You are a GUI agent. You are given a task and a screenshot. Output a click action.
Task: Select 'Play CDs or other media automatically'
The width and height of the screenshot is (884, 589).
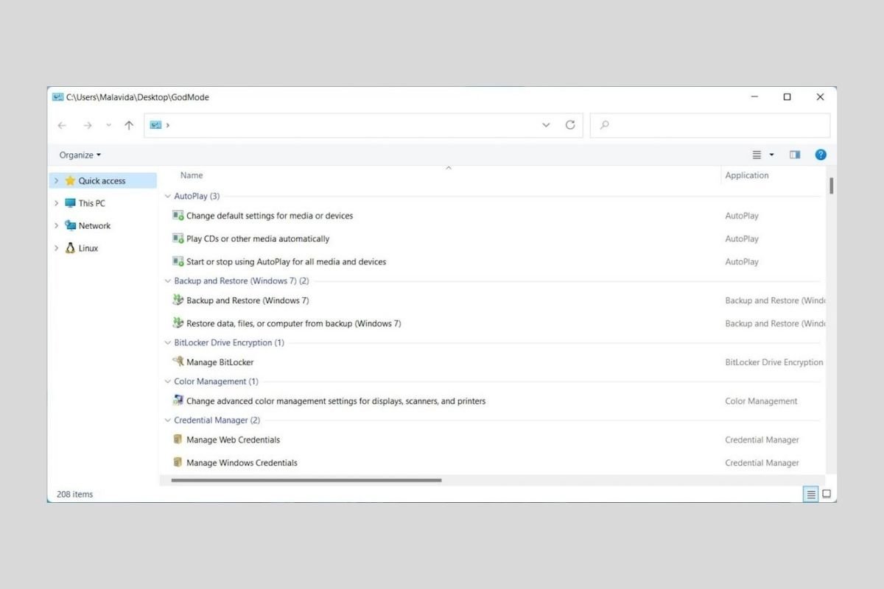258,239
